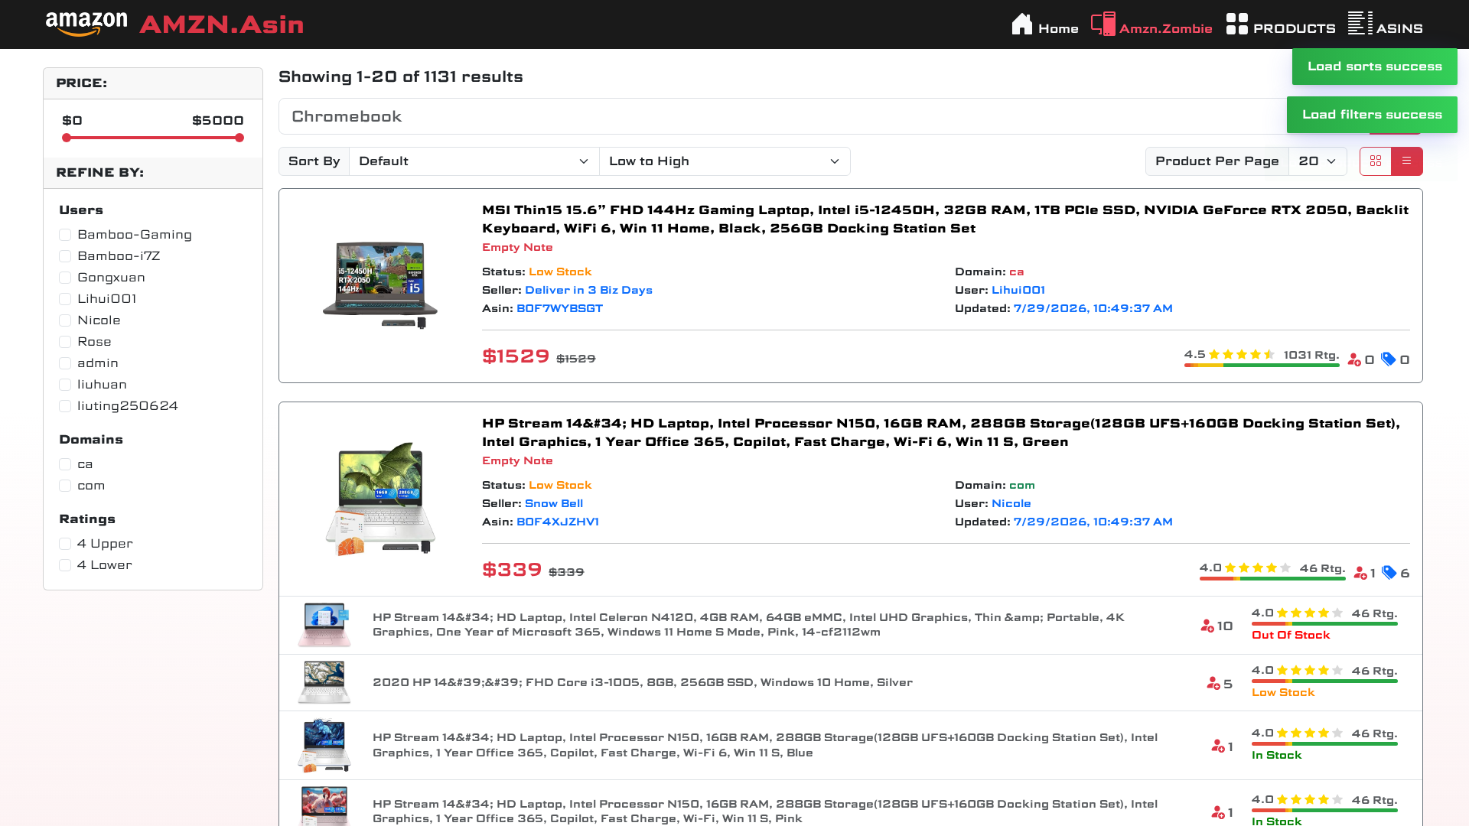The image size is (1469, 826).
Task: Open the ASINS nav item
Action: (x=1386, y=24)
